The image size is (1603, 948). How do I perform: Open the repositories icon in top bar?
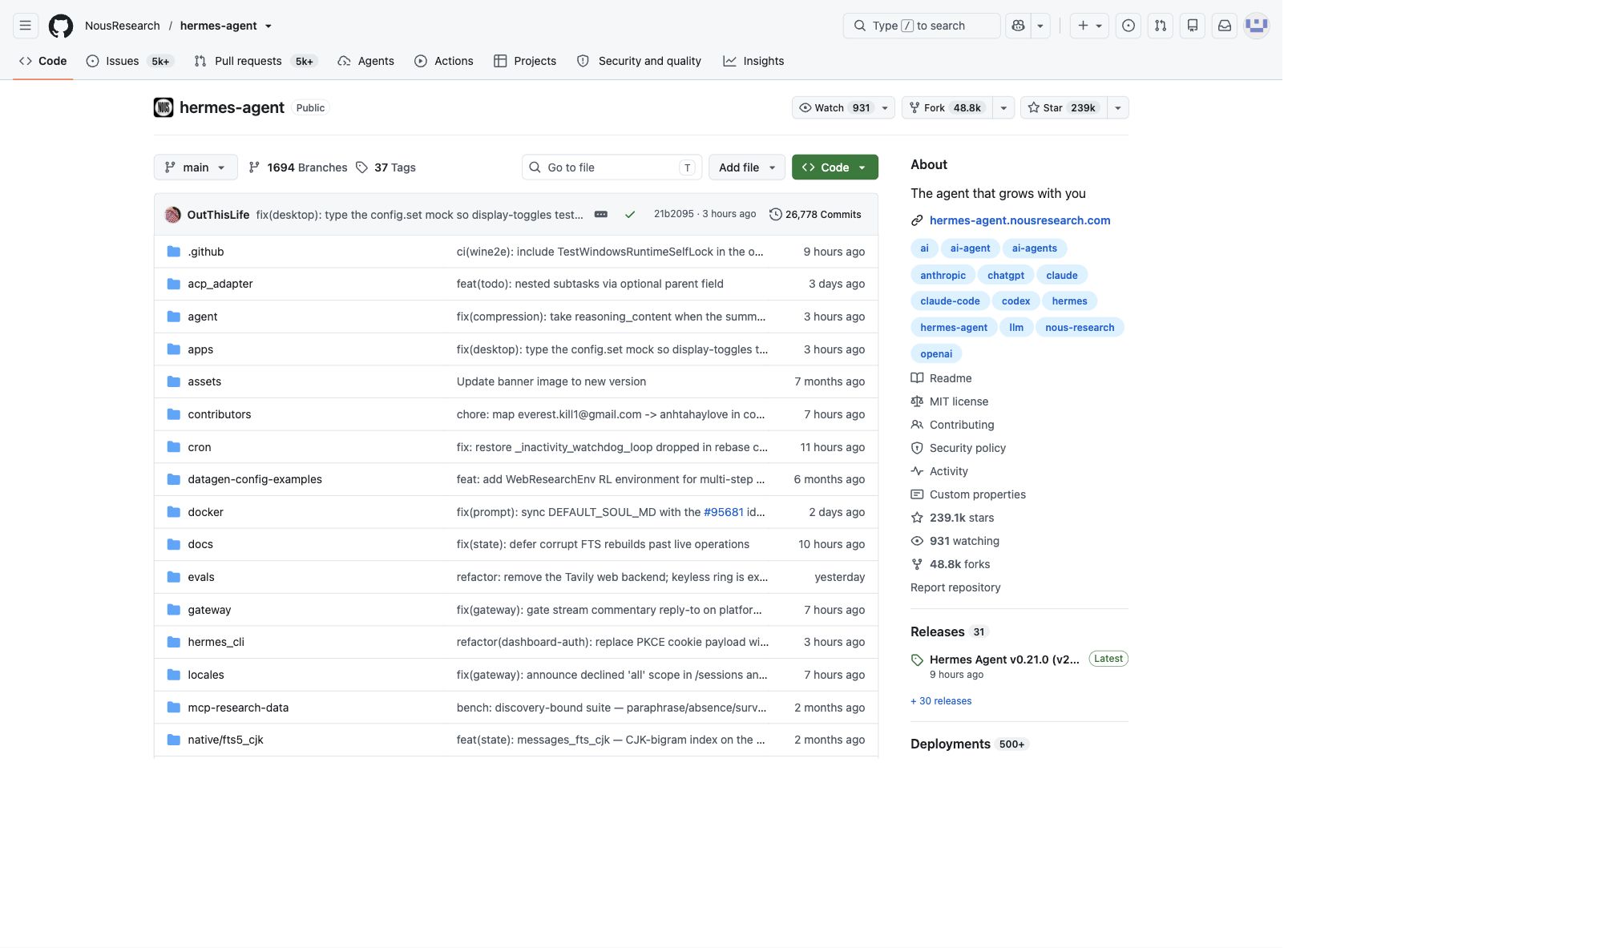(x=1193, y=26)
